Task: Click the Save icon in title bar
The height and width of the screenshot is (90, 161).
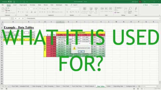Action: (14, 2)
